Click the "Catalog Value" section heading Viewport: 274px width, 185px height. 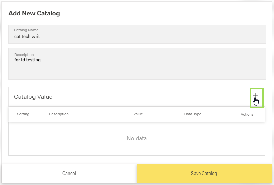[x=33, y=97]
